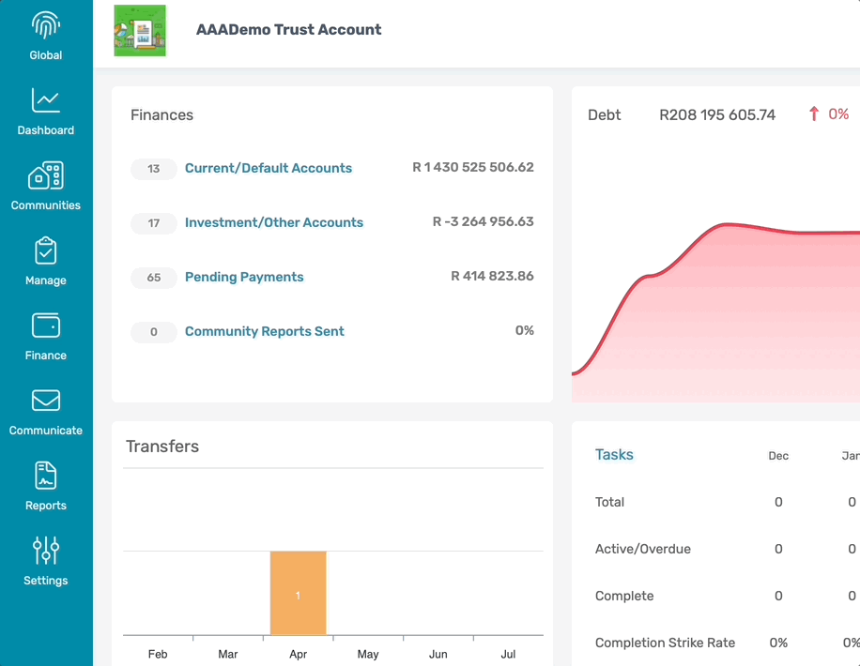Open Community Reports Sent link
Viewport: 860px width, 666px height.
265,331
